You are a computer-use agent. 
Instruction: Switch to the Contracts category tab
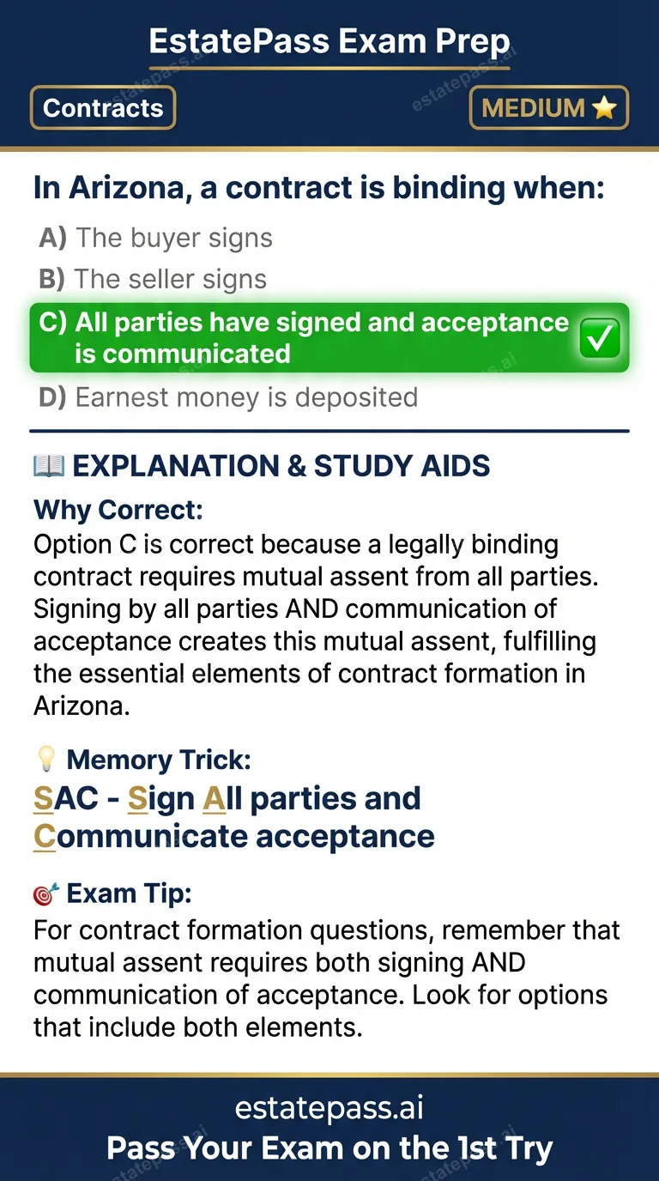pyautogui.click(x=102, y=108)
